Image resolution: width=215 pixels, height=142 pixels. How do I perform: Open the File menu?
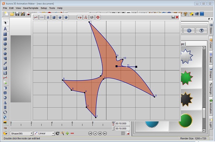click(5, 8)
